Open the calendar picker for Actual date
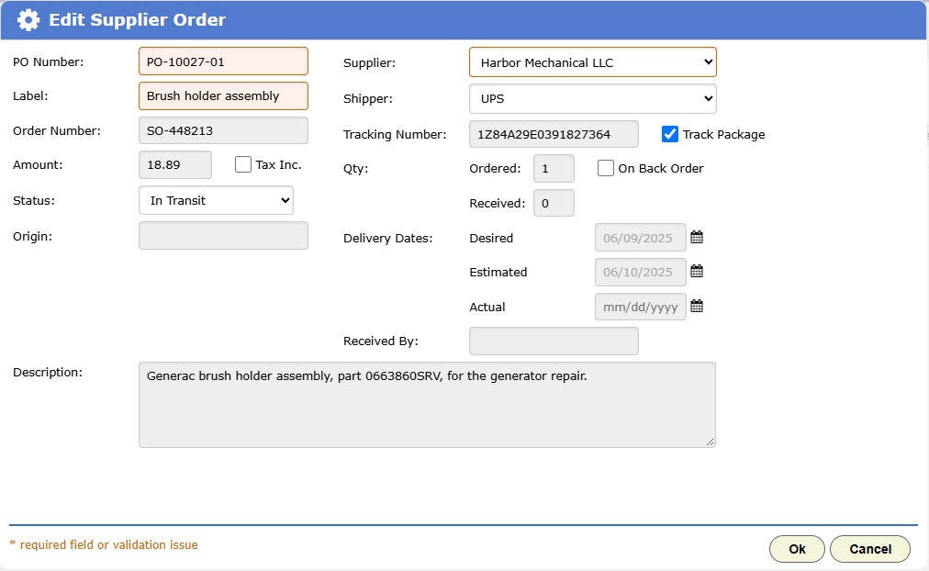929x571 pixels. tap(697, 307)
